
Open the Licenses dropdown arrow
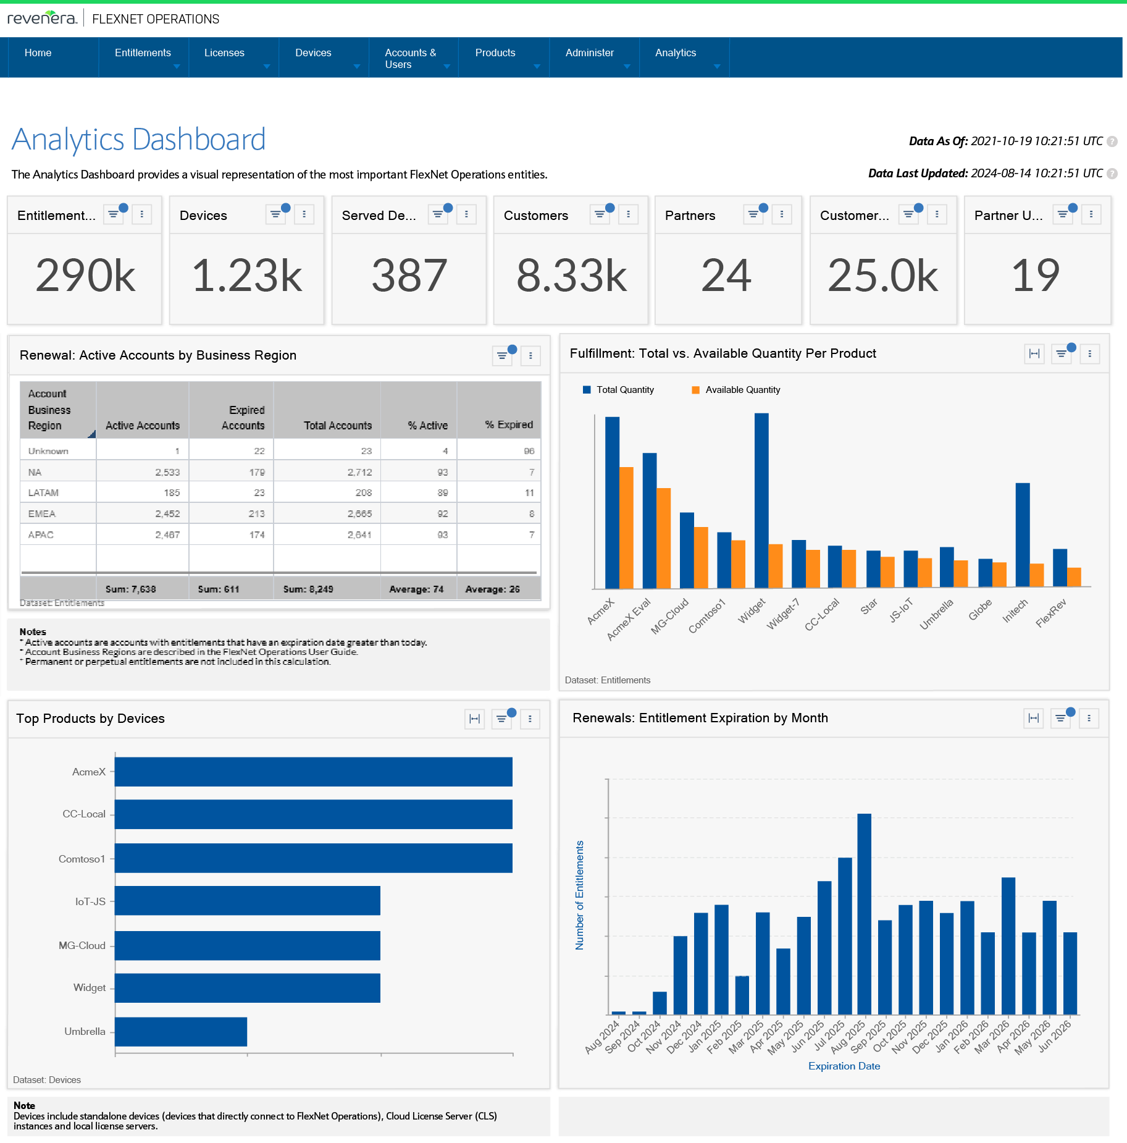point(267,66)
